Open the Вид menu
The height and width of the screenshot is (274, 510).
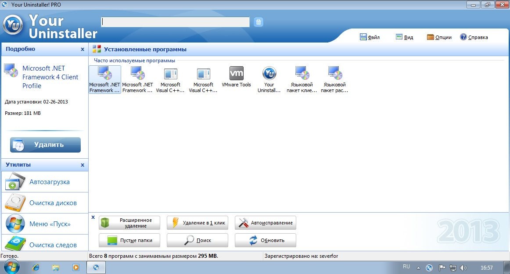404,37
